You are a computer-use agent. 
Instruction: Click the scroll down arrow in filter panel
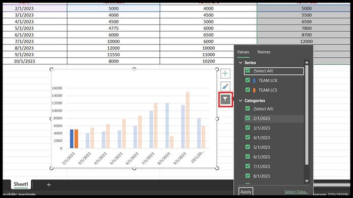coord(307,181)
